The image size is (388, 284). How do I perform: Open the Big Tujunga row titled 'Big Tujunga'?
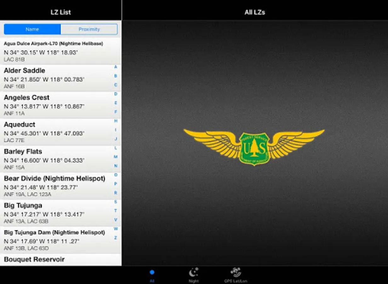click(60, 213)
